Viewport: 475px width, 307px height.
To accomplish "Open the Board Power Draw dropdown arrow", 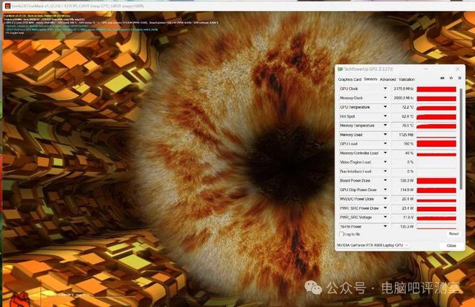I will point(385,180).
